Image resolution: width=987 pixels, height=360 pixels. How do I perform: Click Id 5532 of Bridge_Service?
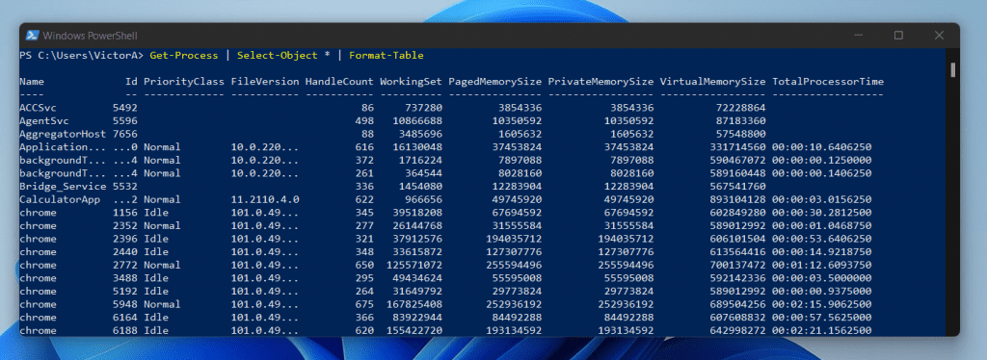(x=124, y=186)
